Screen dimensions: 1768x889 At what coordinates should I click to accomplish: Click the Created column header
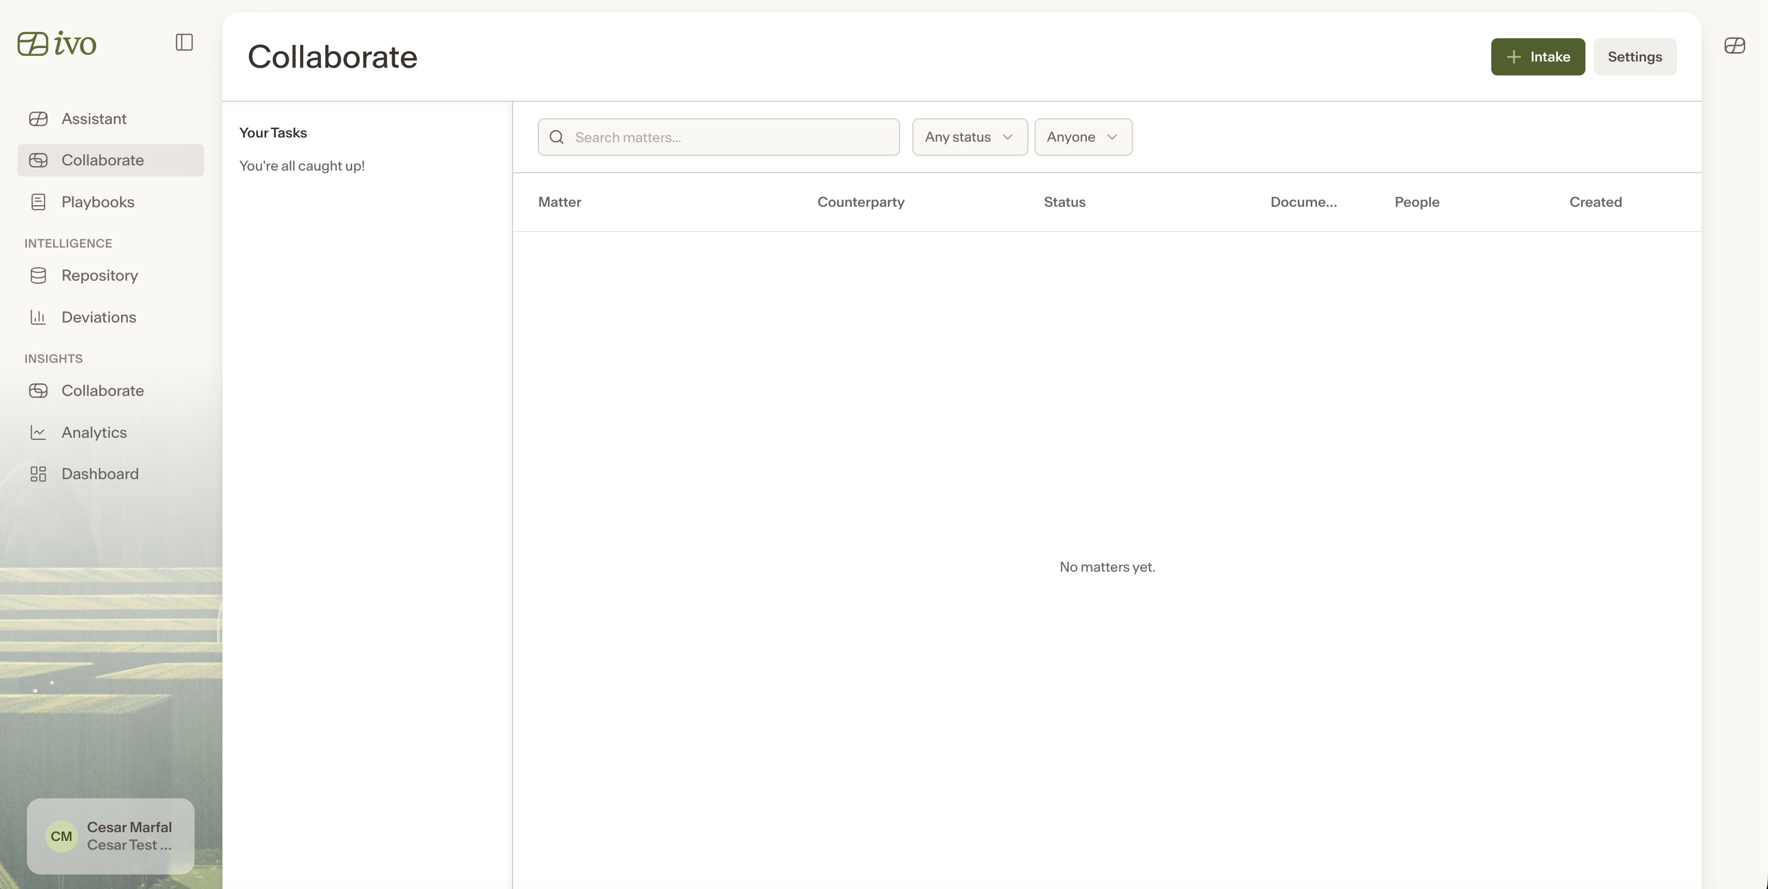coord(1596,202)
